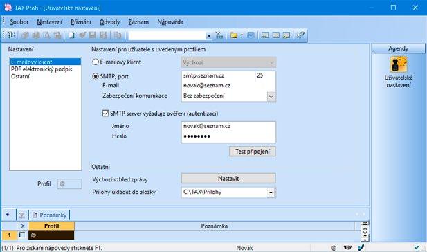This screenshot has width=427, height=252.
Task: Tick the X column checkbox in row 1
Action: [21, 235]
